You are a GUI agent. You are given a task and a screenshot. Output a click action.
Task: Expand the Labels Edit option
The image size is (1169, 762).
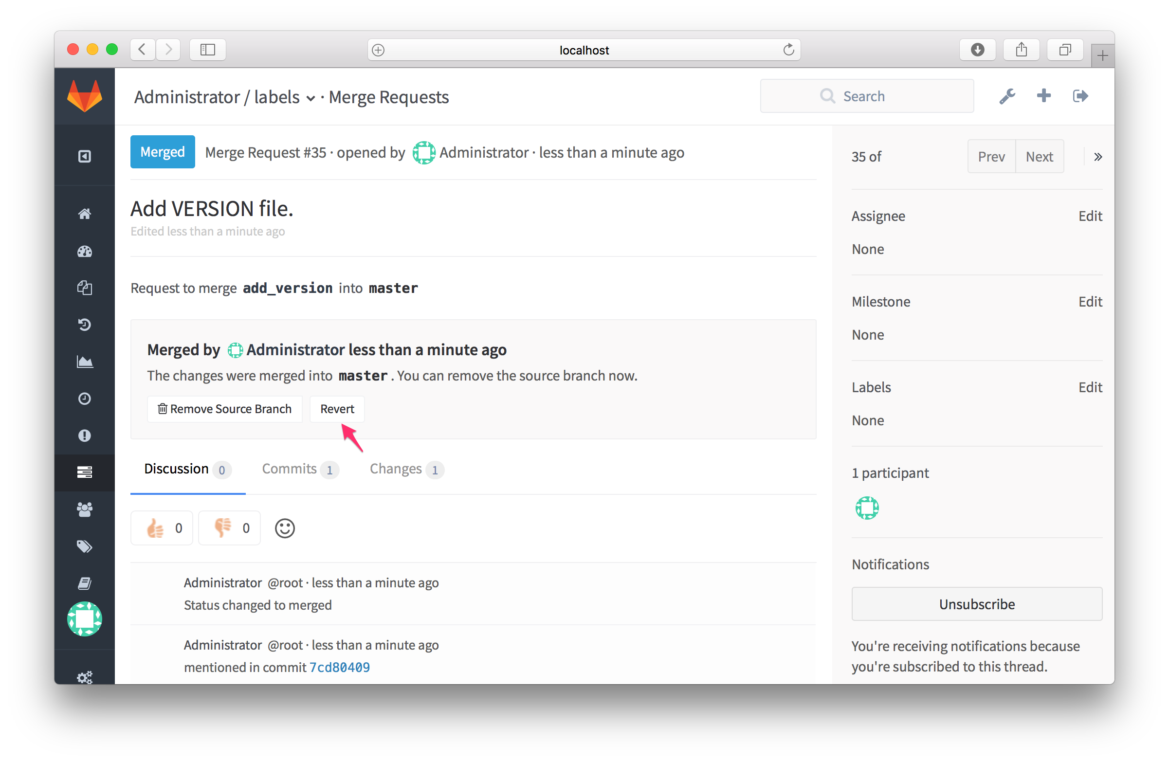tap(1091, 388)
